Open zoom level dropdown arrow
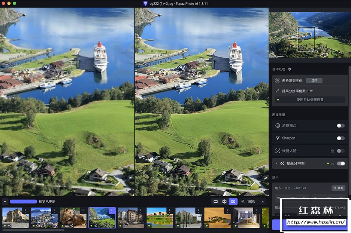This screenshot has height=233, width=351. [263, 202]
